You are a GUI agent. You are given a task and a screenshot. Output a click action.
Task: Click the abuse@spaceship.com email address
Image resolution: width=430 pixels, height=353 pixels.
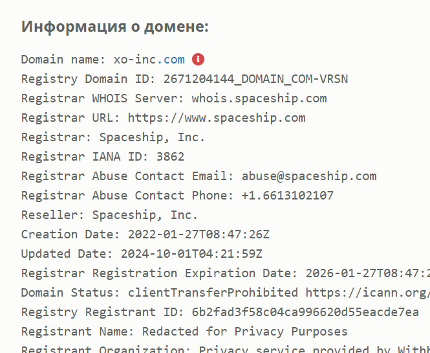[x=309, y=176]
